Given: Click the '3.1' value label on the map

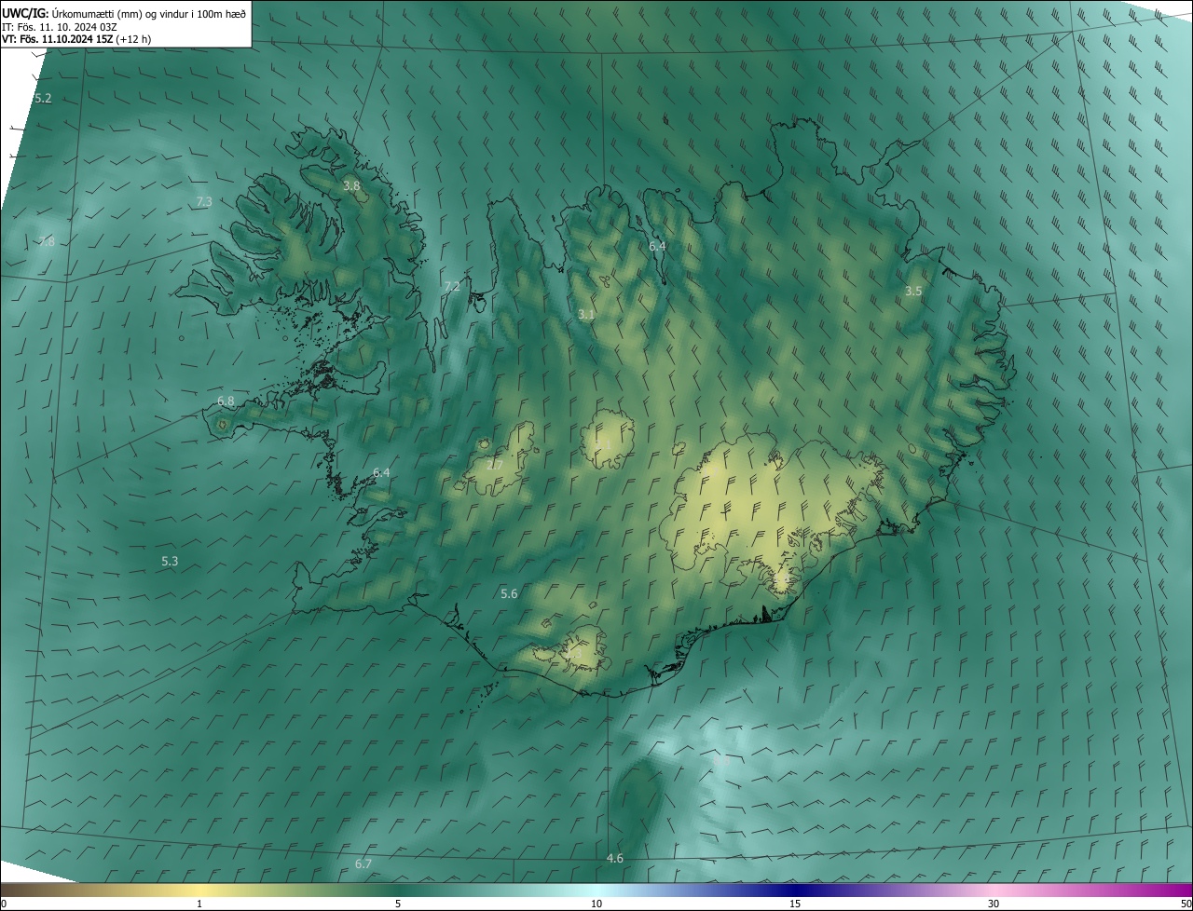Looking at the screenshot, I should click(586, 315).
